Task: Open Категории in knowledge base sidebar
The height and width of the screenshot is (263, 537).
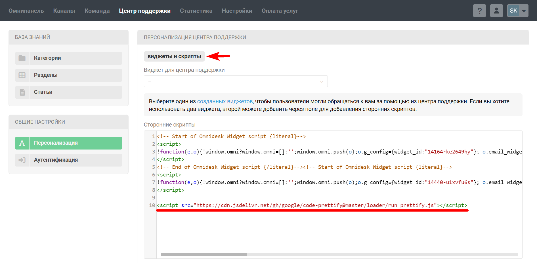Action: point(69,58)
